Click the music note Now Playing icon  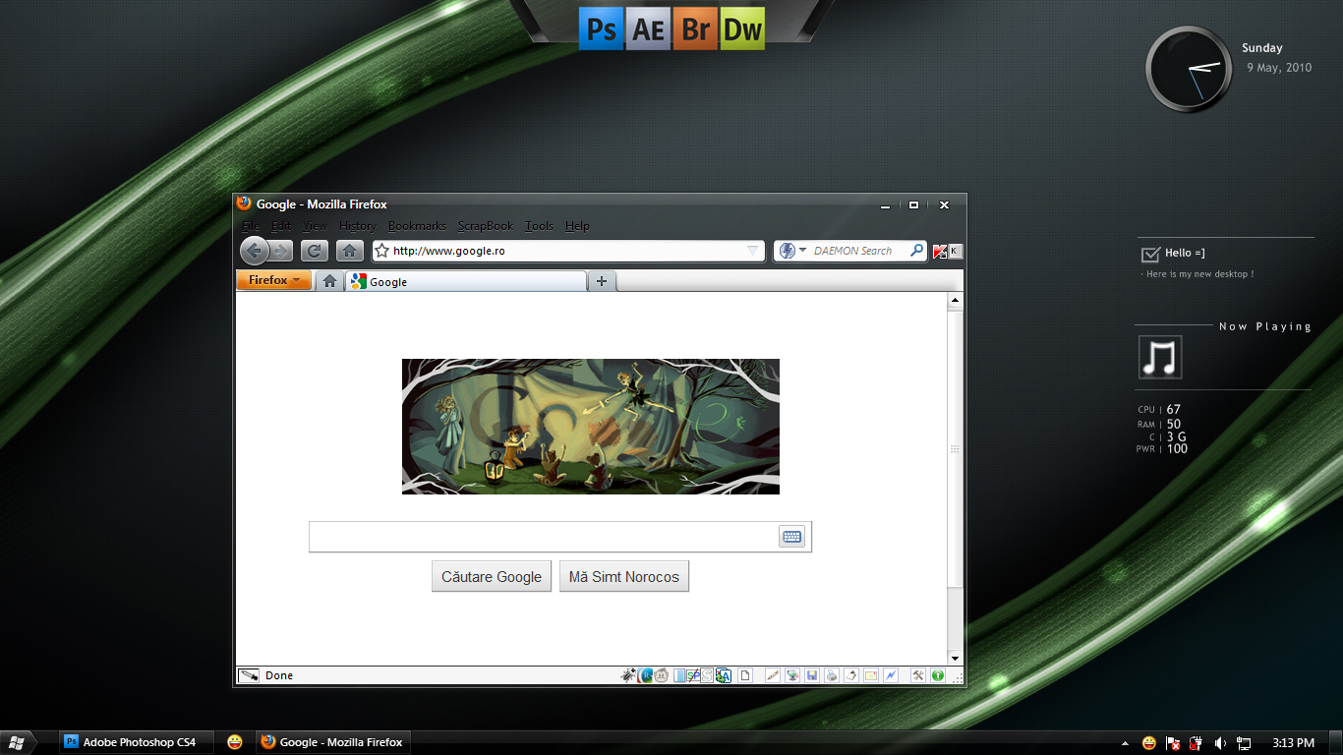click(x=1160, y=358)
